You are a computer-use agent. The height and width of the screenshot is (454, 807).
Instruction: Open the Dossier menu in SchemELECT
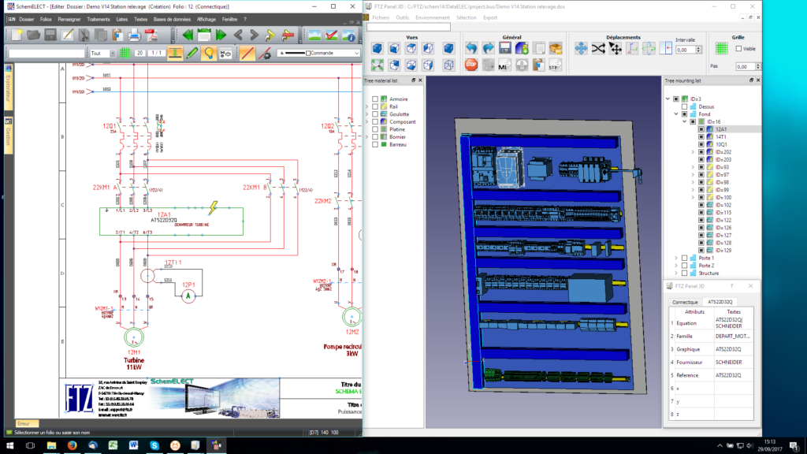coord(27,20)
